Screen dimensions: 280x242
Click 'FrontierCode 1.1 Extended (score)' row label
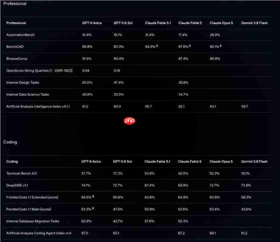pos(32,197)
